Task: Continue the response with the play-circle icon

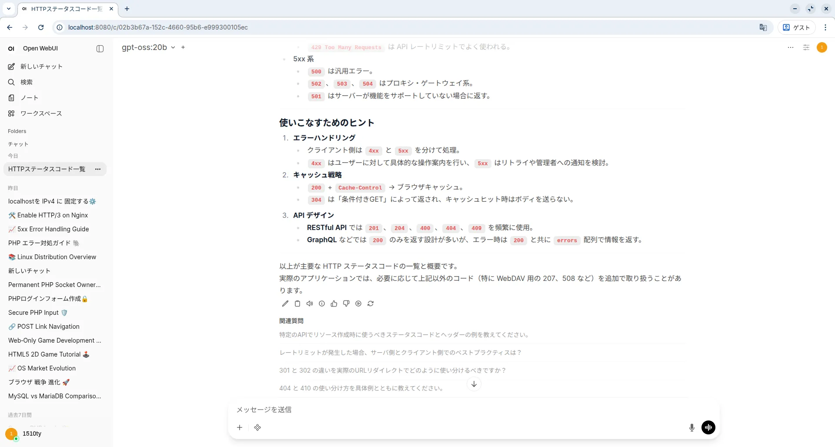Action: click(x=358, y=304)
